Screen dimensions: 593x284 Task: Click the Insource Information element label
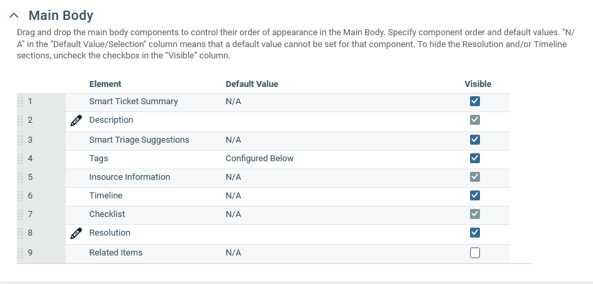tap(130, 177)
